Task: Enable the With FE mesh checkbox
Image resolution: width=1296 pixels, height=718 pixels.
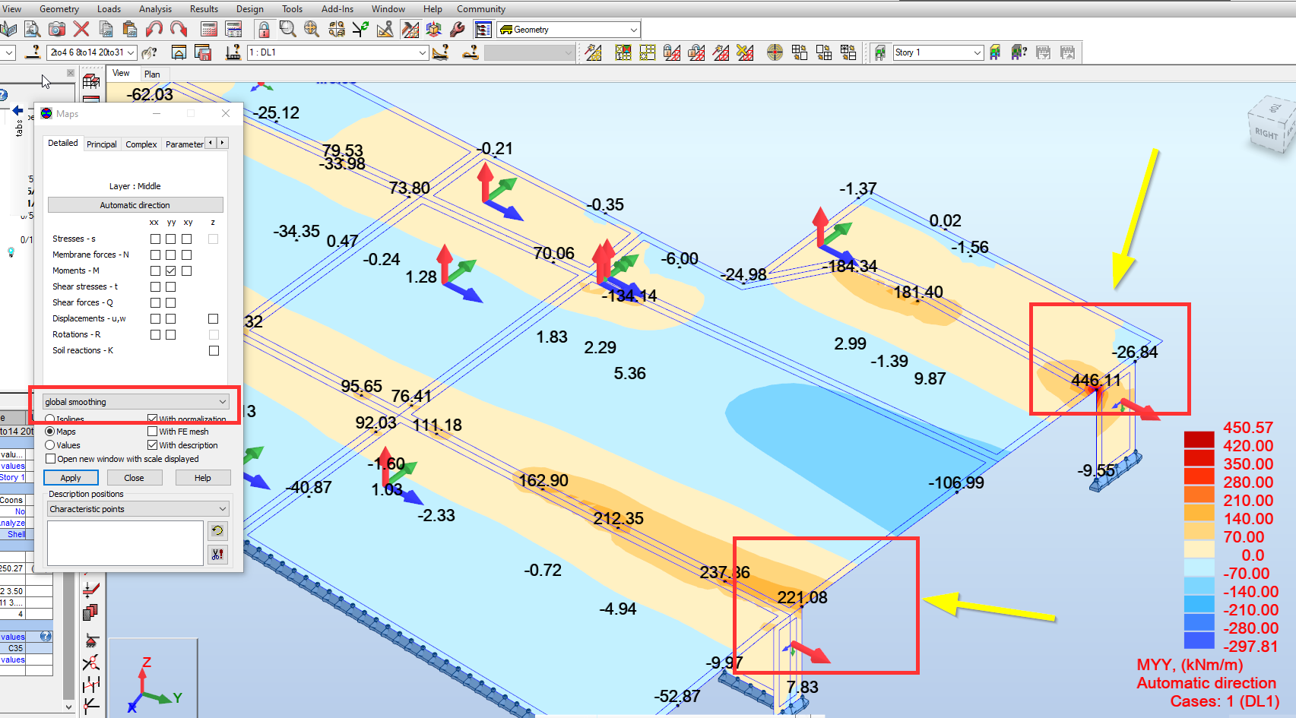Action: pyautogui.click(x=153, y=432)
